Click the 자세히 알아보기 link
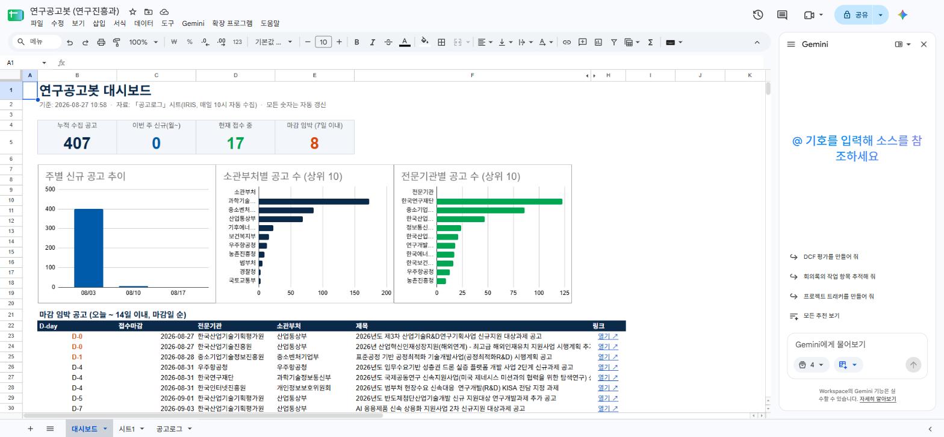Screen dimensions: 944x437 pos(878,399)
